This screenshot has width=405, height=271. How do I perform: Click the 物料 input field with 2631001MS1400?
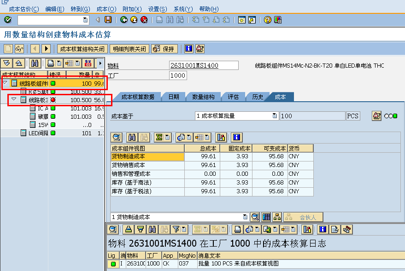(x=204, y=65)
